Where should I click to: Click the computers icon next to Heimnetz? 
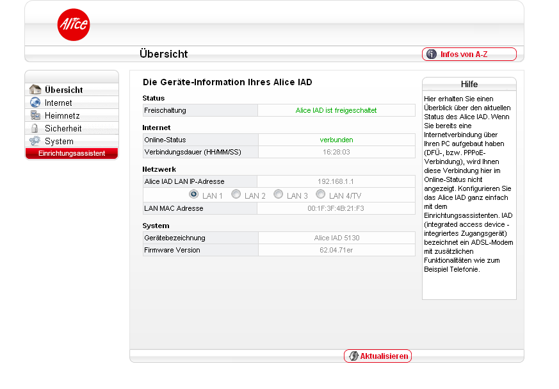(x=35, y=115)
